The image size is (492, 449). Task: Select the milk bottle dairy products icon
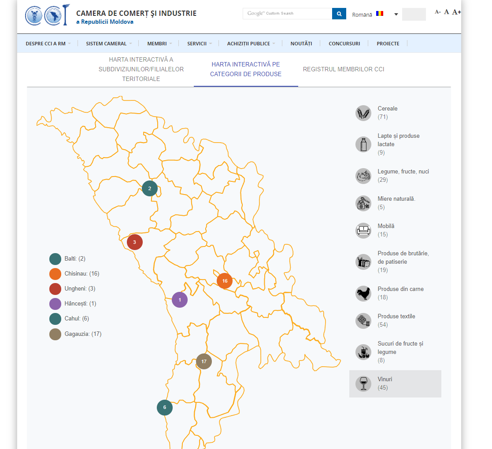pyautogui.click(x=363, y=144)
